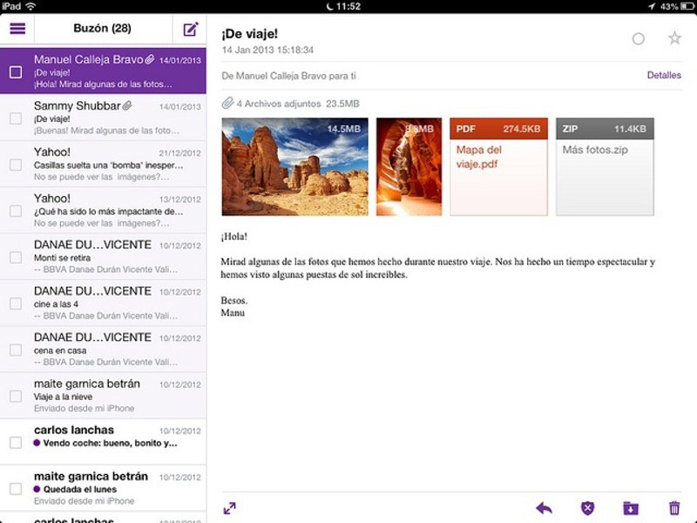Delete email with trash icon
697x523 pixels.
click(x=673, y=508)
